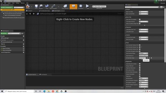Click the Base Turn Rate value field
Image resolution: width=166 pixels, height=93 pixels.
click(x=143, y=12)
